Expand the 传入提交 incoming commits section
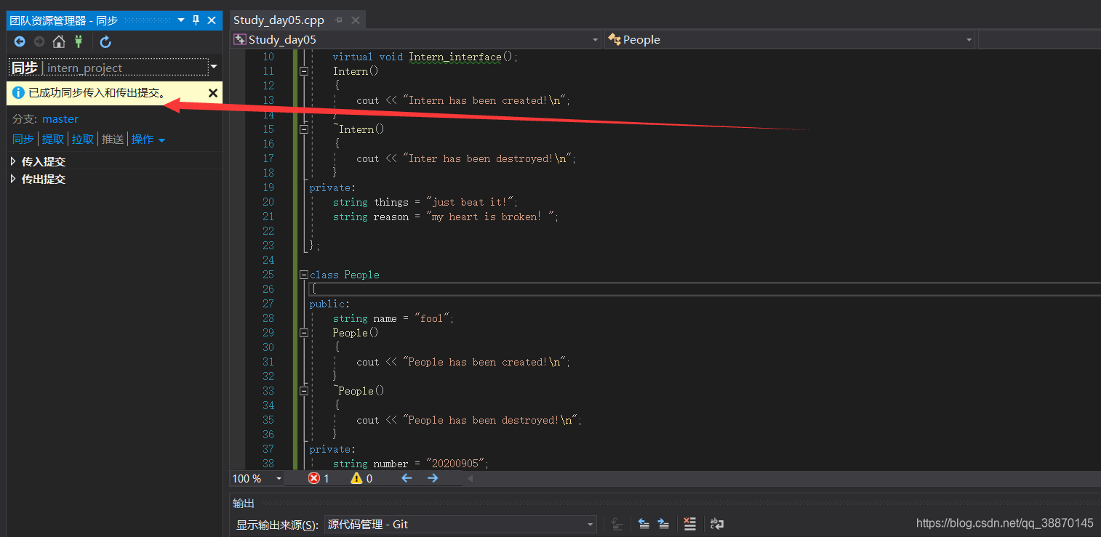This screenshot has width=1101, height=537. tap(14, 161)
